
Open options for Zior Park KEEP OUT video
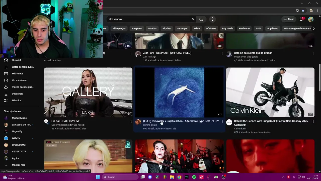[x=222, y=53]
